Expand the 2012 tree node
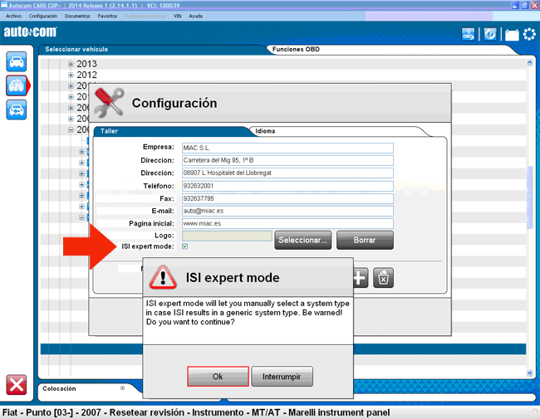Image resolution: width=540 pixels, height=419 pixels. pyautogui.click(x=71, y=75)
